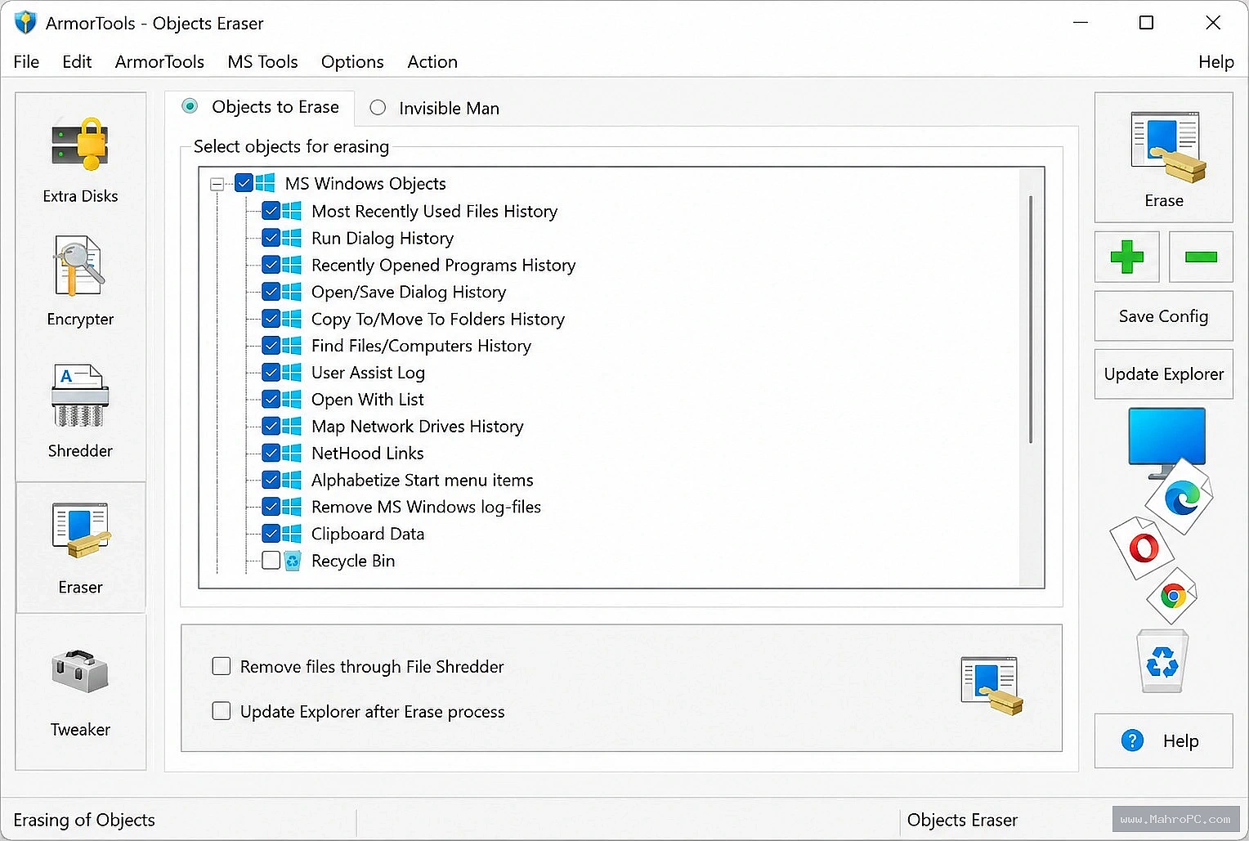The image size is (1249, 841).
Task: Select Alphabetize Start menu items row
Action: point(422,480)
